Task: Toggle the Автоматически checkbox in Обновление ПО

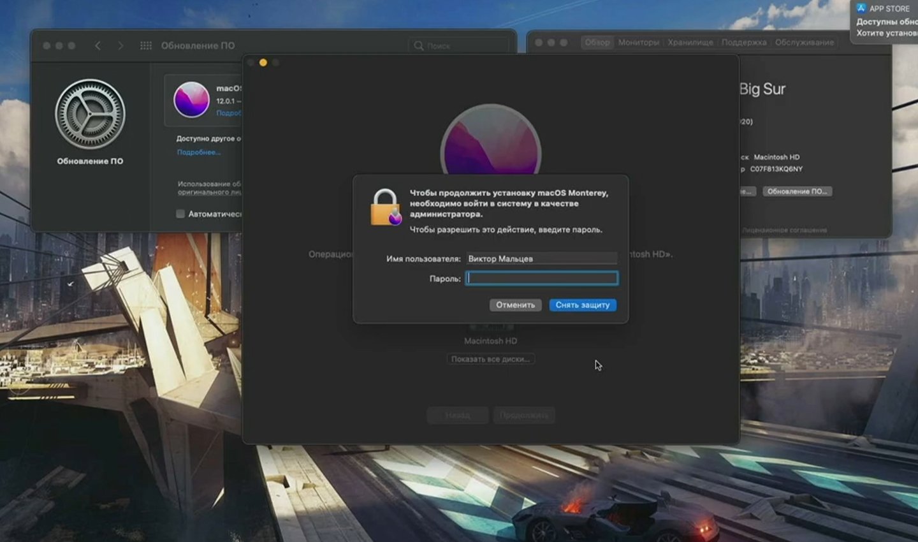Action: pos(180,214)
